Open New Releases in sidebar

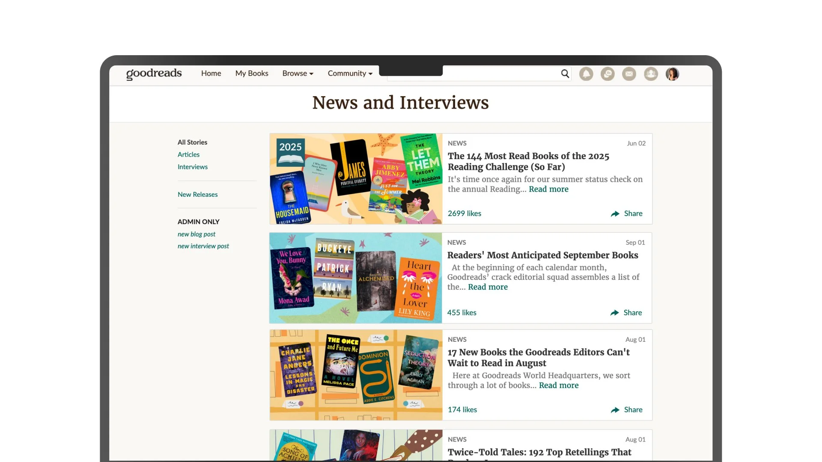click(x=197, y=195)
